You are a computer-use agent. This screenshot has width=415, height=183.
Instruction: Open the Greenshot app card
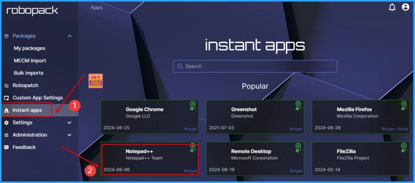[255, 117]
